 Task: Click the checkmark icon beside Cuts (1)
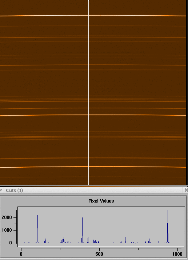pos(1,190)
